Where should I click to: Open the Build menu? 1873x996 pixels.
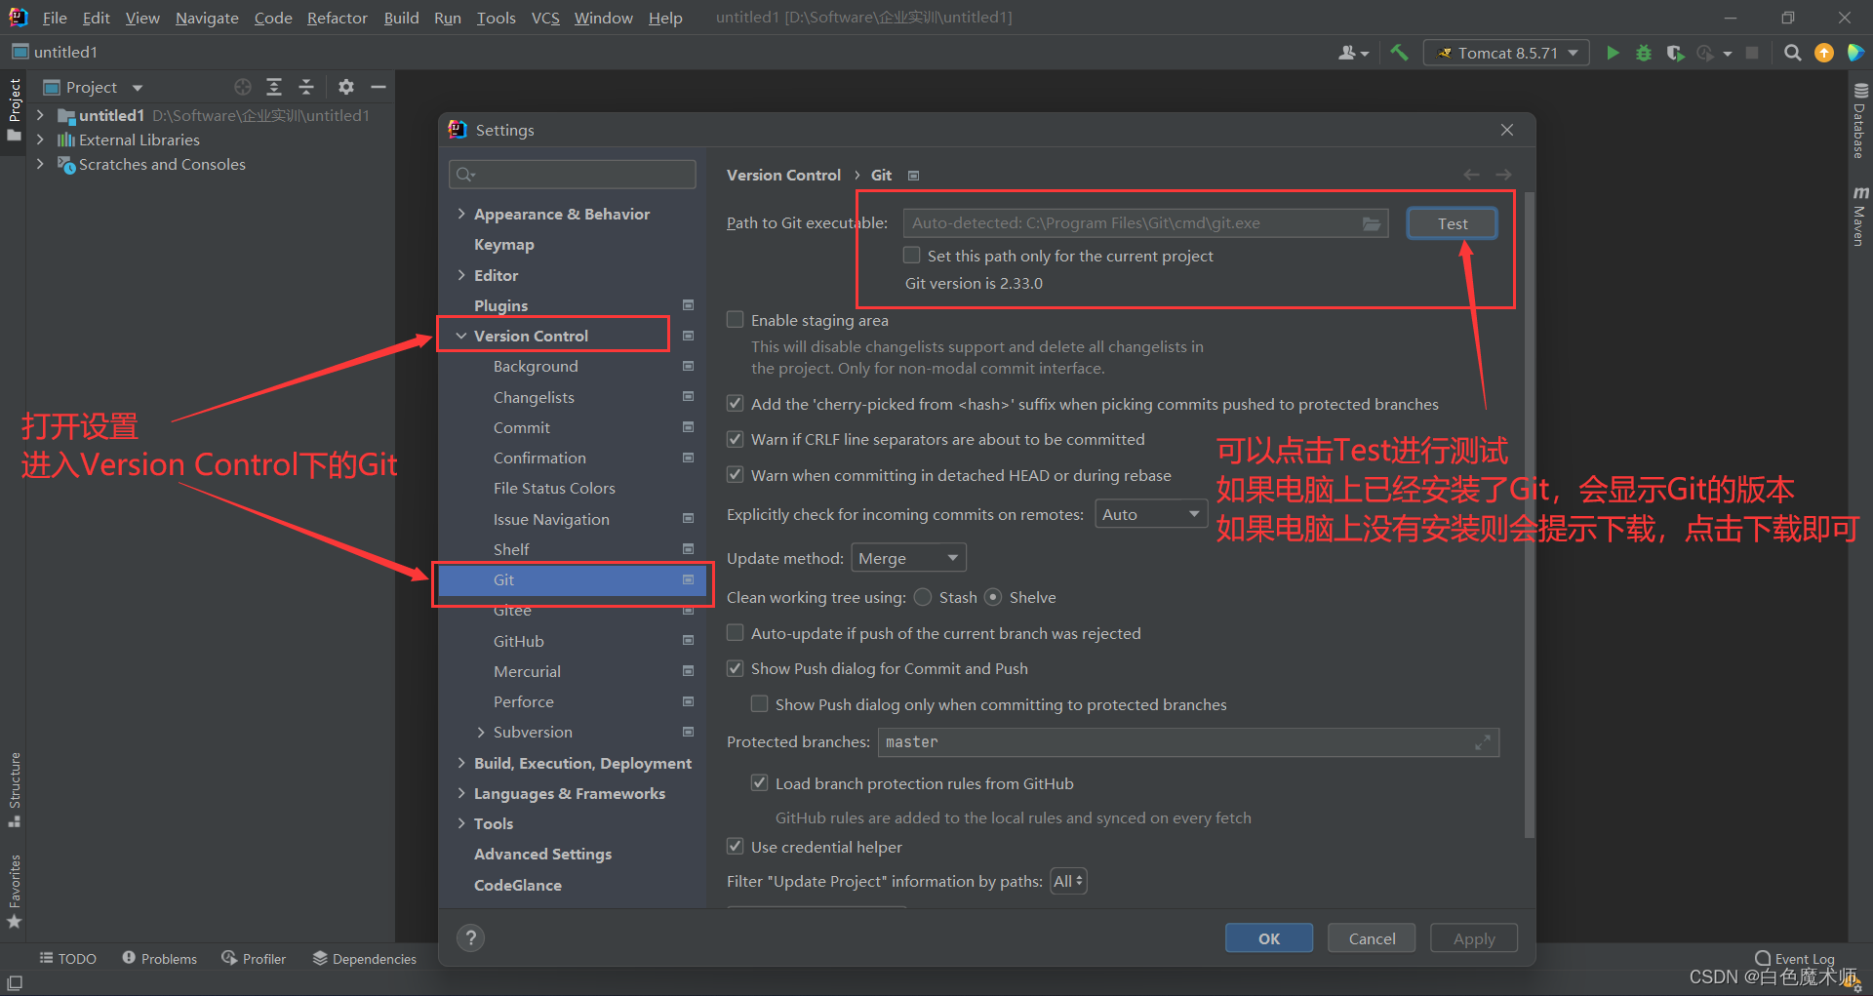tap(401, 18)
